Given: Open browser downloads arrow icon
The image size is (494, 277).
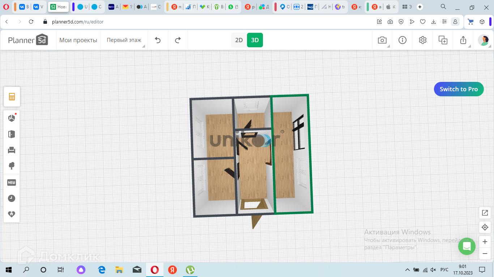Looking at the screenshot, I should click(x=434, y=22).
